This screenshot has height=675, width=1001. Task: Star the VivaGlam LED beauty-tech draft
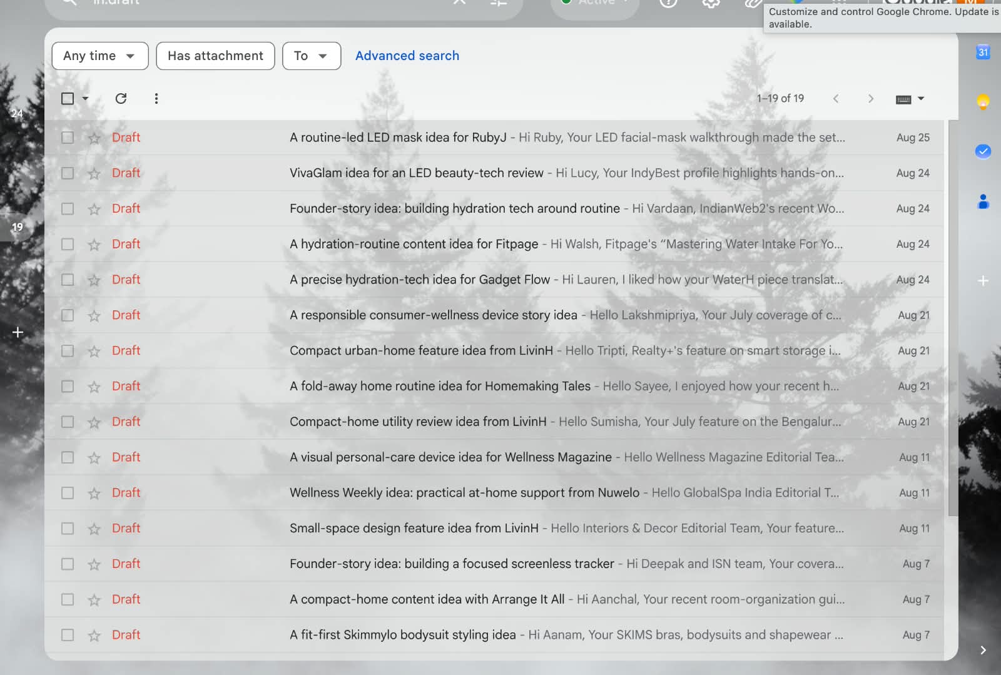(x=94, y=173)
